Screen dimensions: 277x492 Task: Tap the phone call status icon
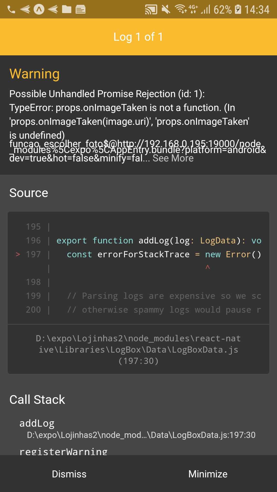pos(11,10)
